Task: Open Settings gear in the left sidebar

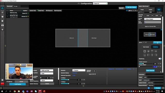Action: point(2,30)
